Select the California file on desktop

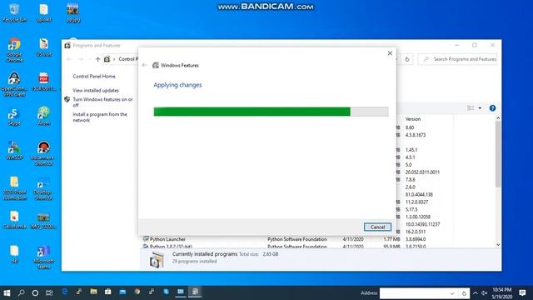click(14, 220)
